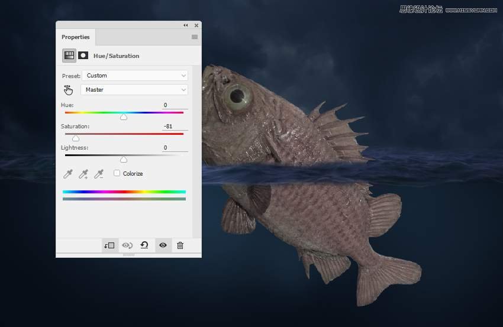The image size is (503, 327).
Task: Enable the Colorize checkbox
Action: 117,173
